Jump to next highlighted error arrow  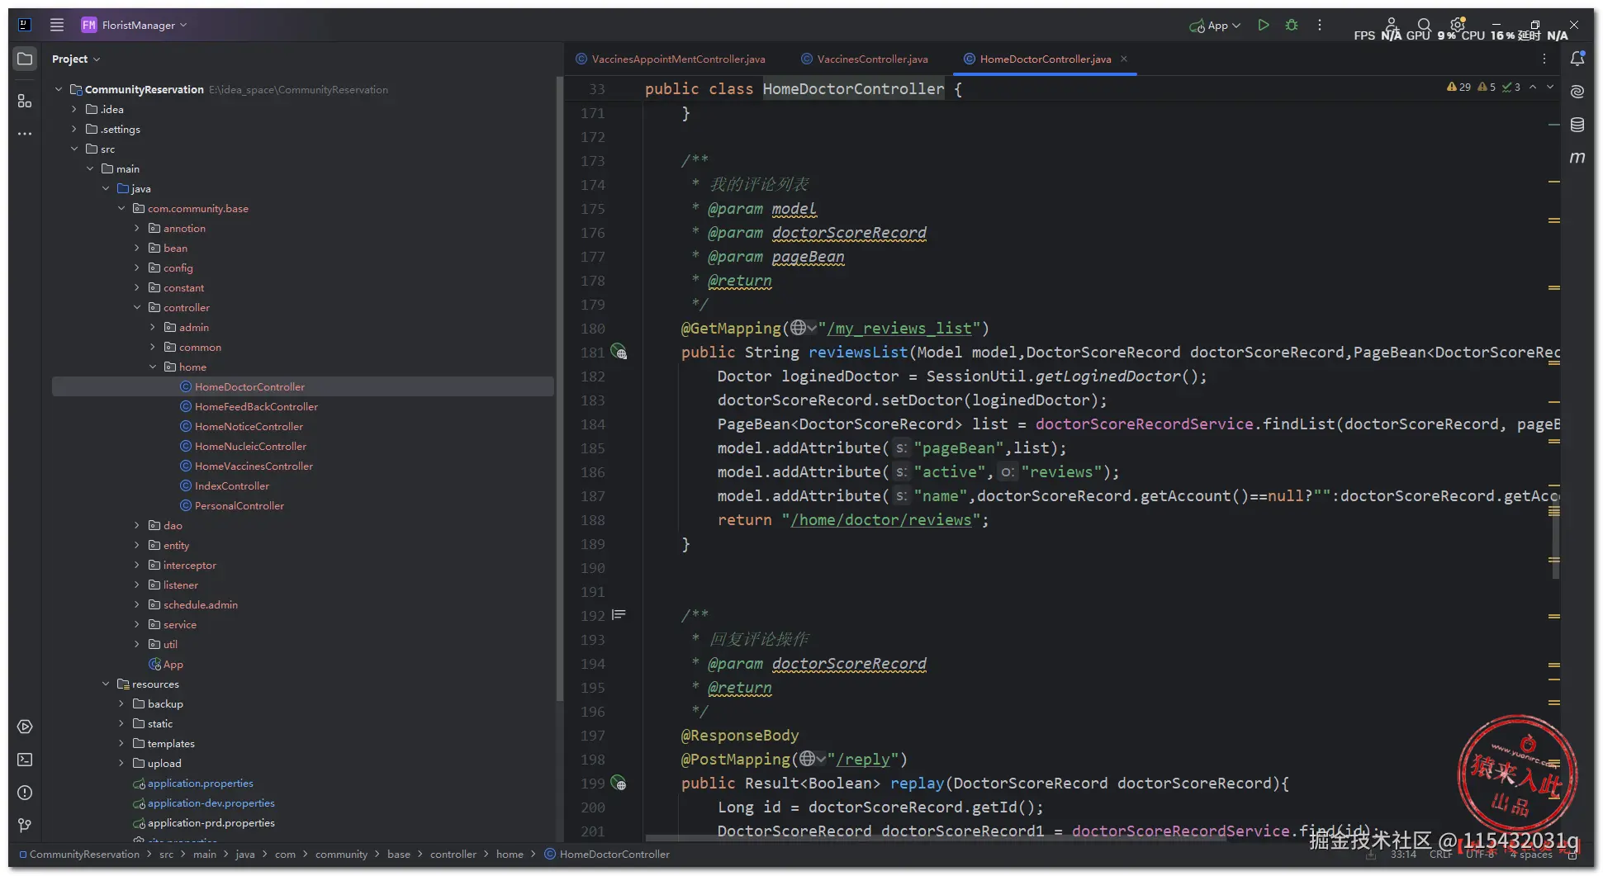pyautogui.click(x=1550, y=87)
